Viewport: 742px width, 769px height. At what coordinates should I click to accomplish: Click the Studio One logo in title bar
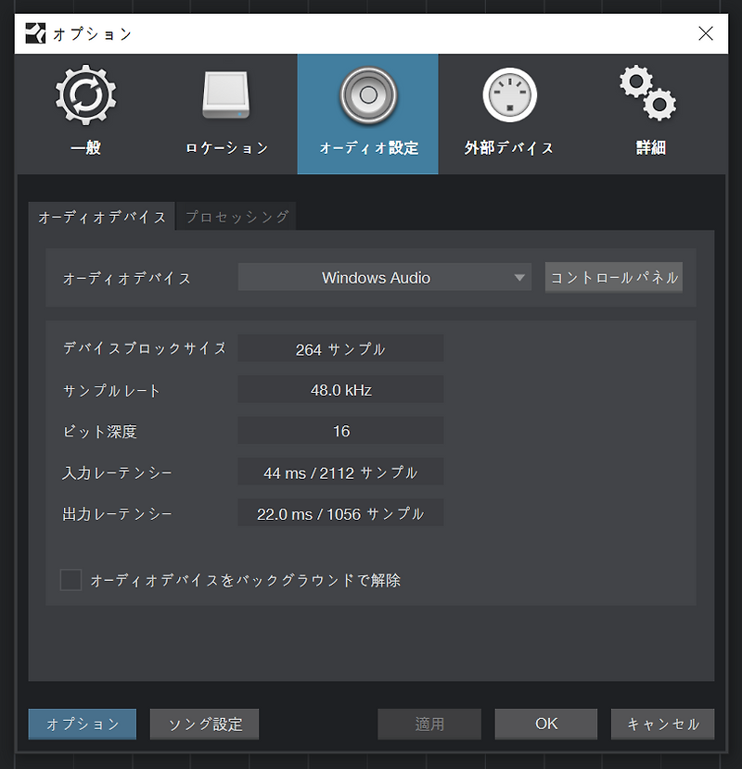[35, 33]
